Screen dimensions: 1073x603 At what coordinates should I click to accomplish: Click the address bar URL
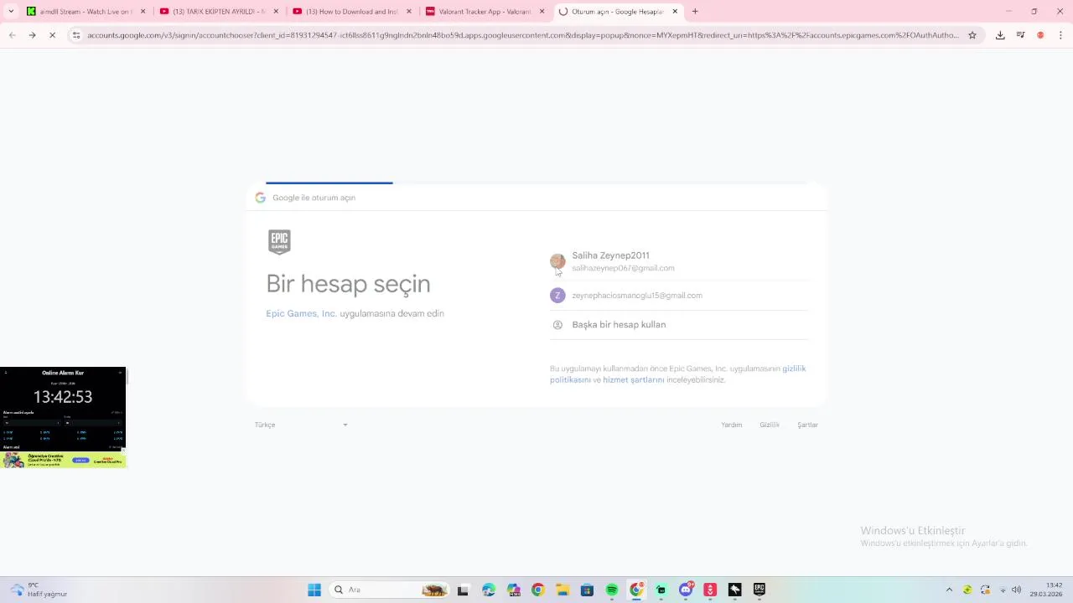[523, 35]
